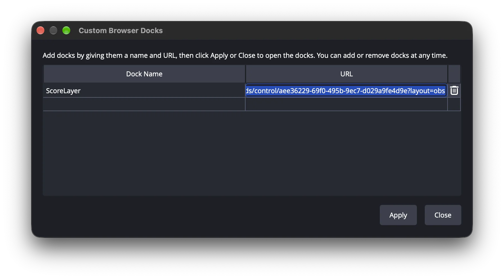Click the empty Dock Name cell in second row
Image resolution: width=504 pixels, height=279 pixels.
click(x=144, y=104)
